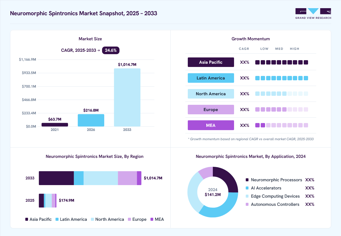341x236 pixels.
Task: Click the 2021 year label under the bar
Action: point(55,130)
